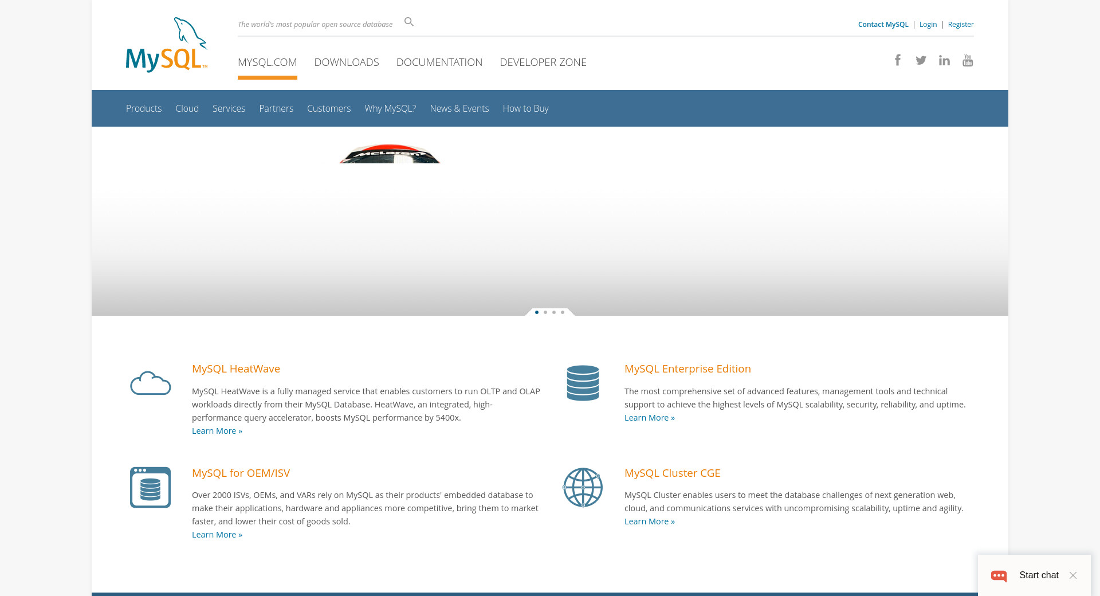Open the News & Events menu
1100x596 pixels.
coord(459,108)
